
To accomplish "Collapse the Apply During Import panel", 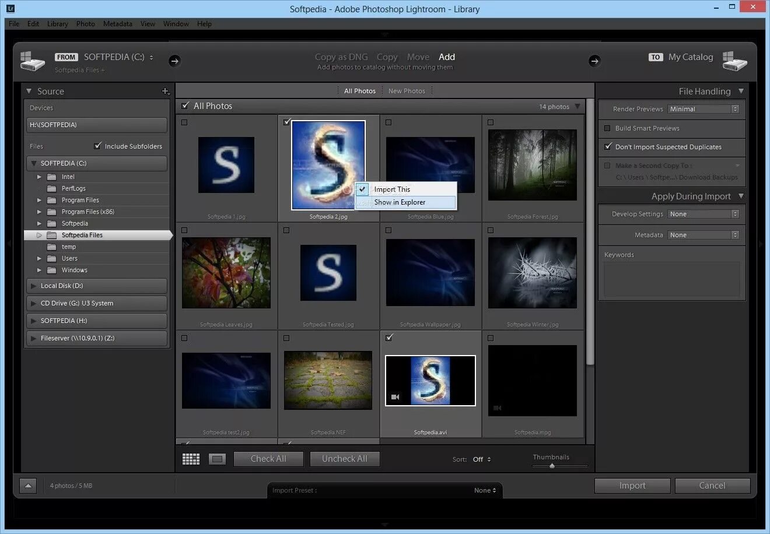I will [x=741, y=196].
